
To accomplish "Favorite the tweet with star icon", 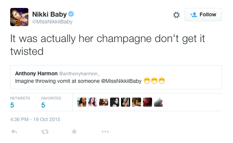I will click(74, 131).
